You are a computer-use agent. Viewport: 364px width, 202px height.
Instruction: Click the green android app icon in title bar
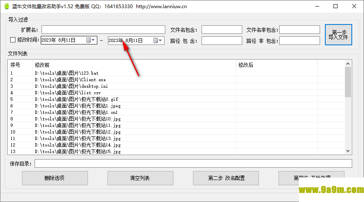[x=7, y=6]
